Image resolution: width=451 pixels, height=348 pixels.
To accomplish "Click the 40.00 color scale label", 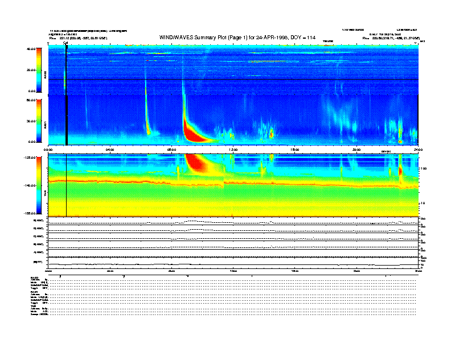I will point(31,49).
